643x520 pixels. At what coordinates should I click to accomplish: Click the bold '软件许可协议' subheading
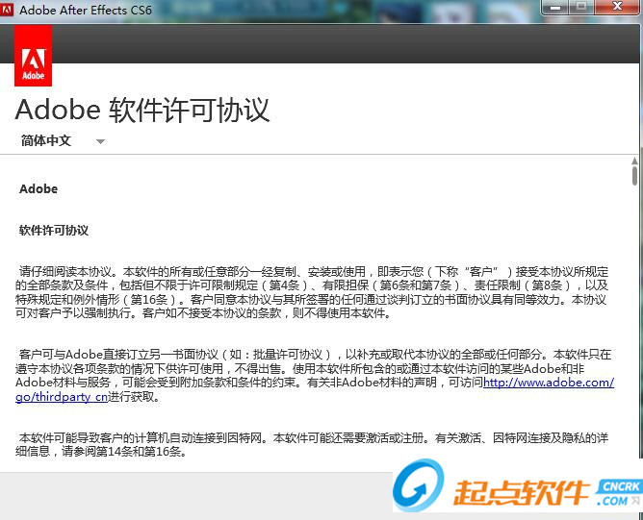(54, 230)
